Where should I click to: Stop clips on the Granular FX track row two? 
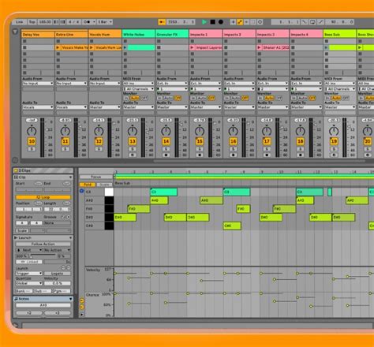(159, 47)
